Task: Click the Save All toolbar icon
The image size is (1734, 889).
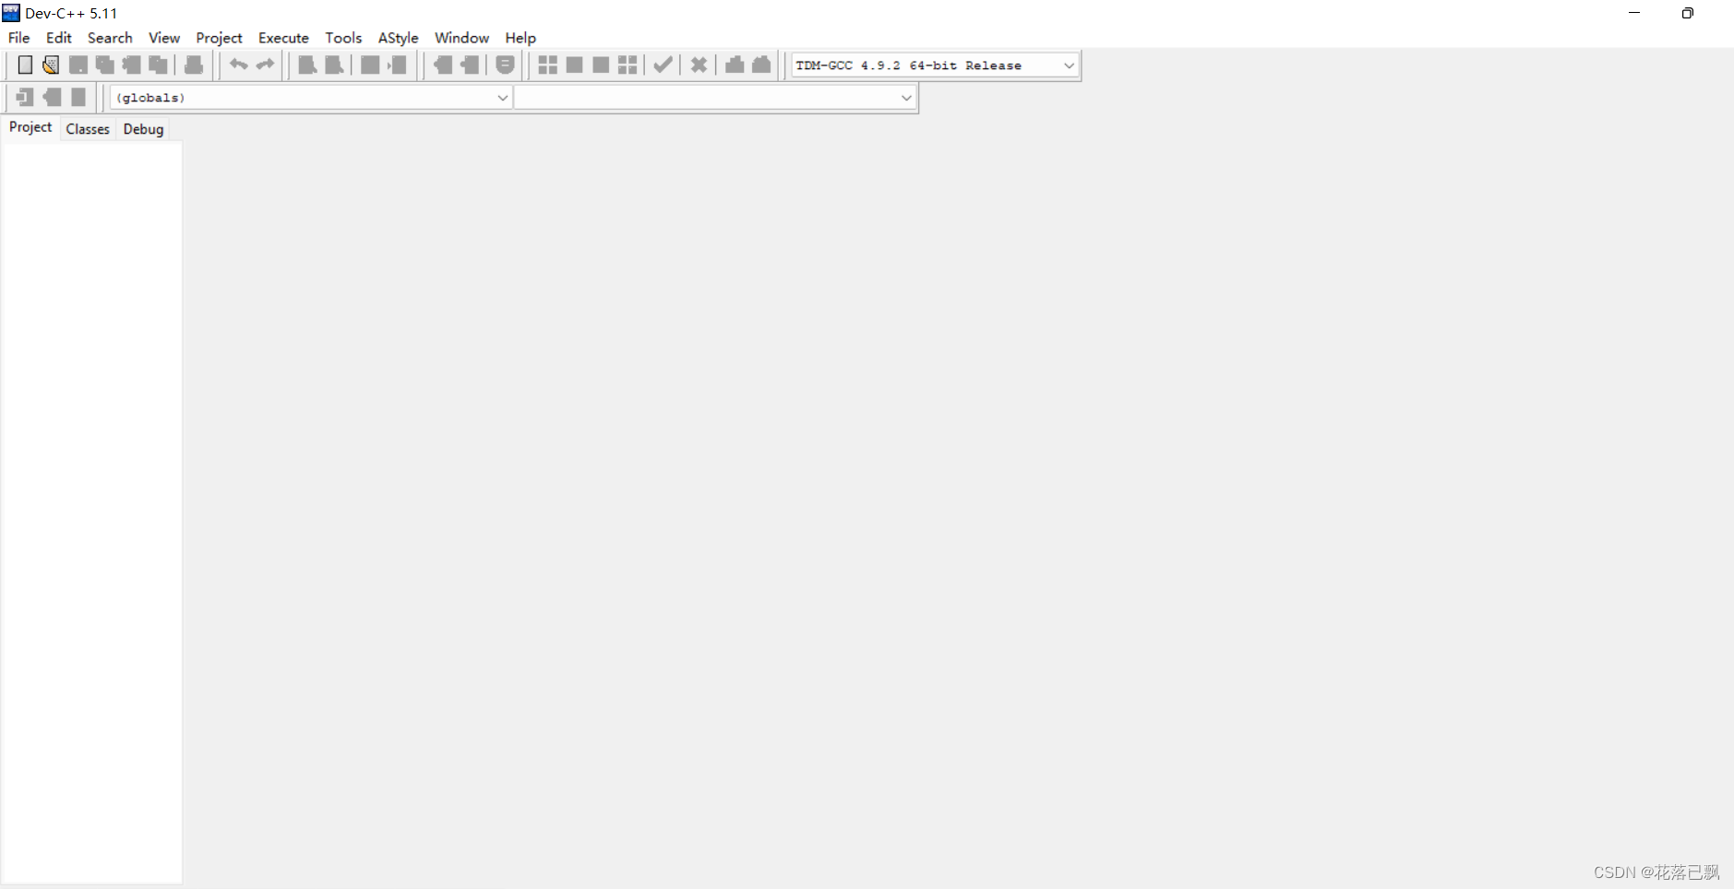Action: [105, 65]
